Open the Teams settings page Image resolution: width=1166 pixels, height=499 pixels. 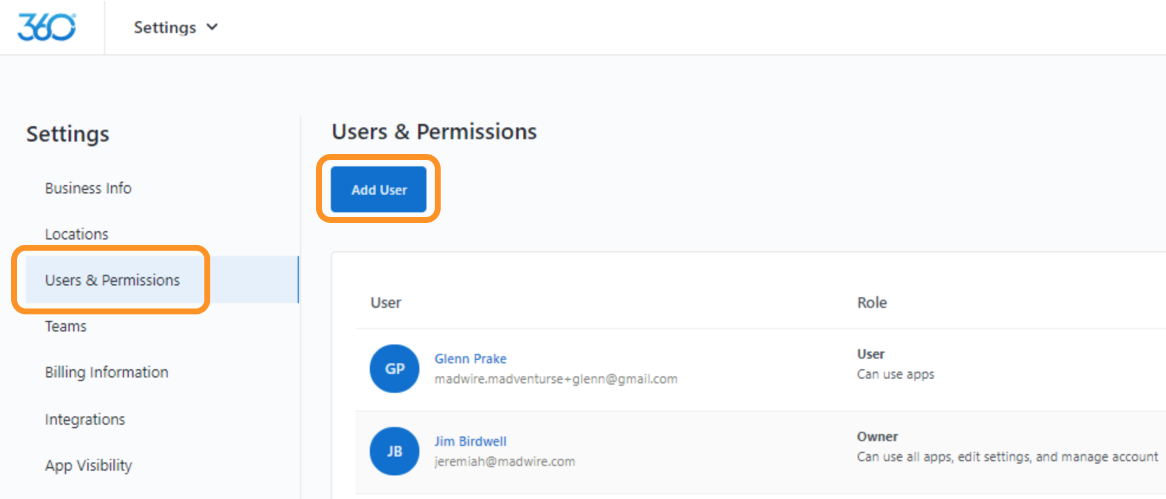(x=66, y=326)
